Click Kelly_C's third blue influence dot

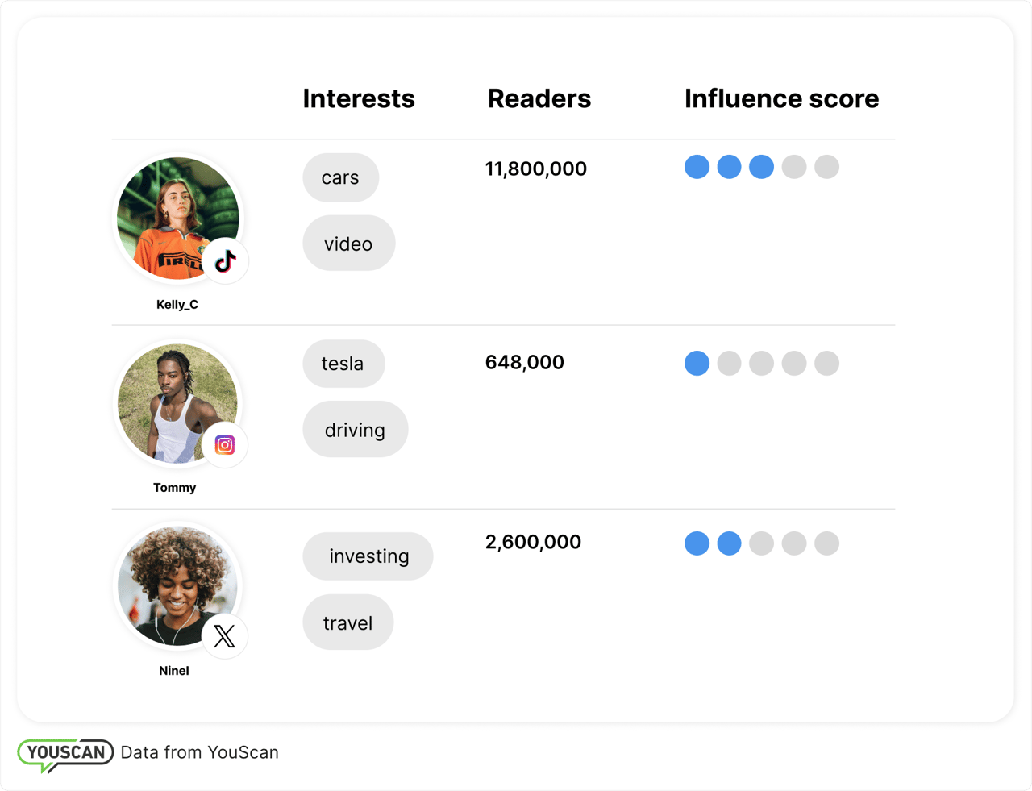coord(761,167)
